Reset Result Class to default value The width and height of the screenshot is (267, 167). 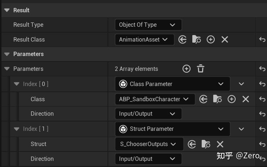tap(262, 39)
